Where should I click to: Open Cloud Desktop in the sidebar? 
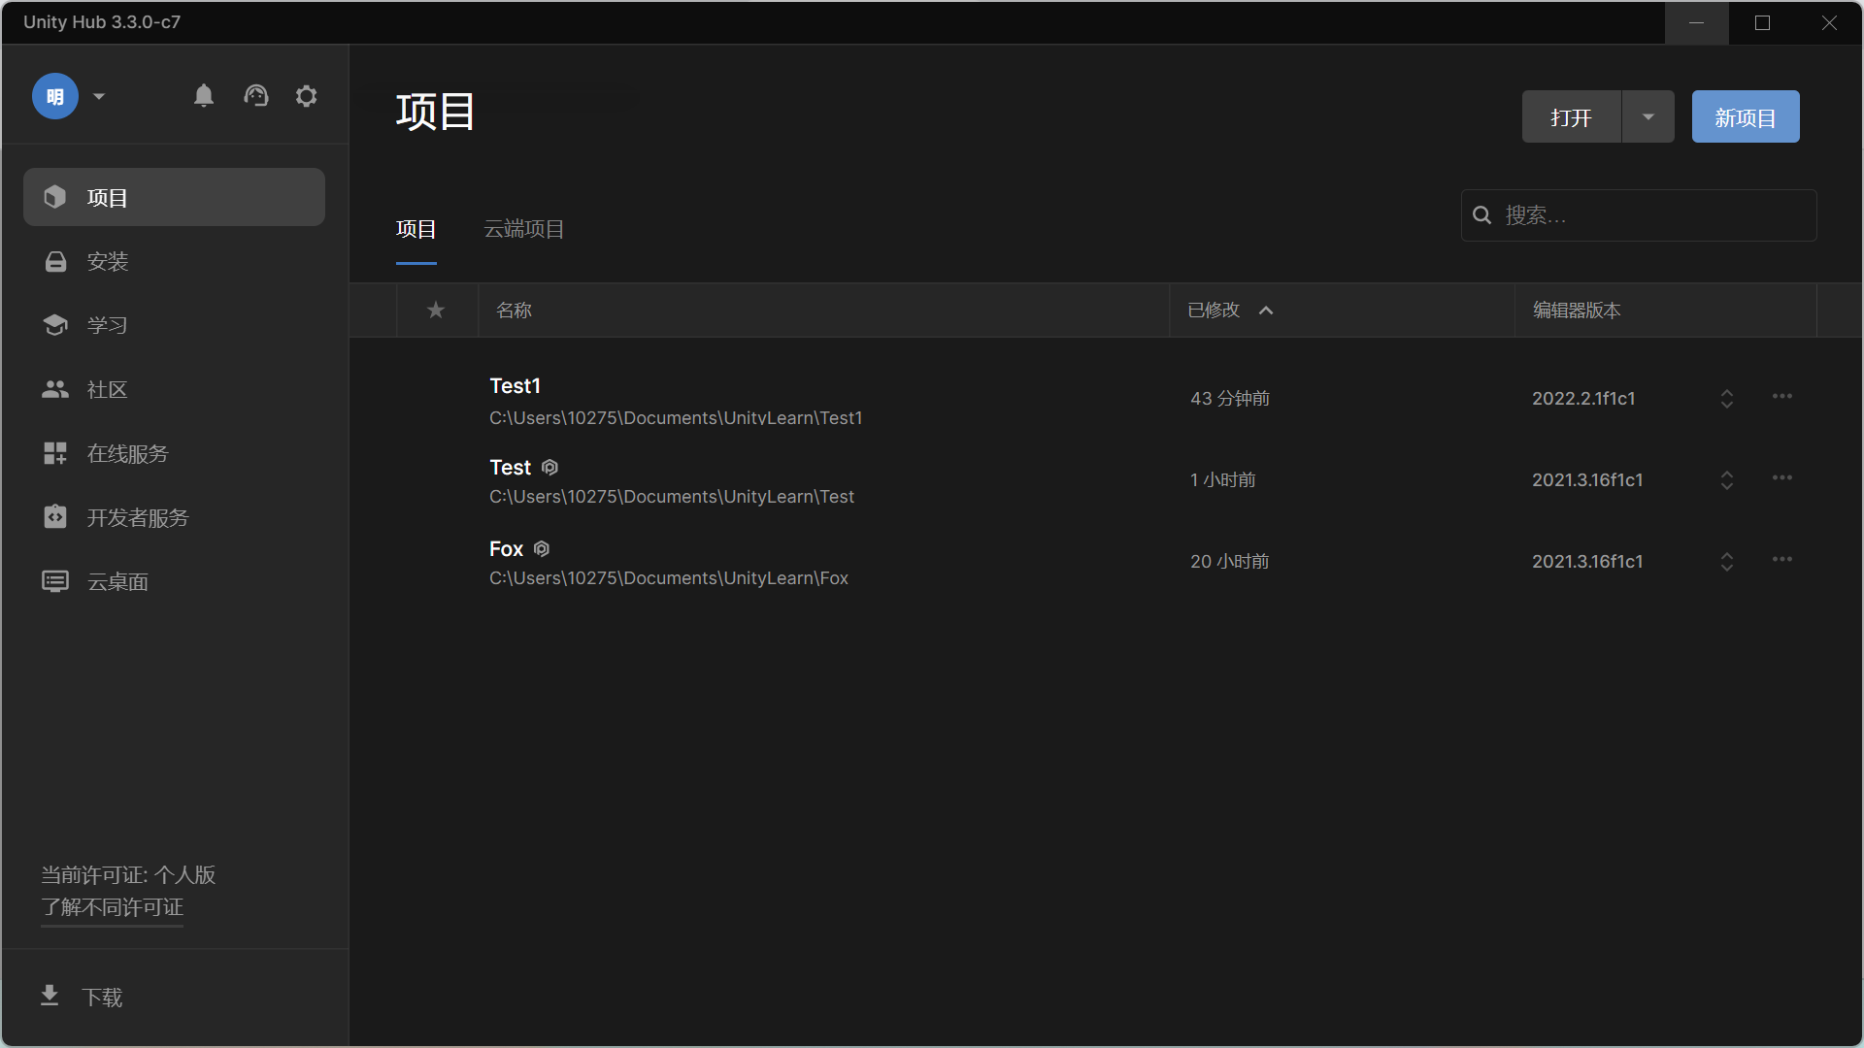point(117,582)
